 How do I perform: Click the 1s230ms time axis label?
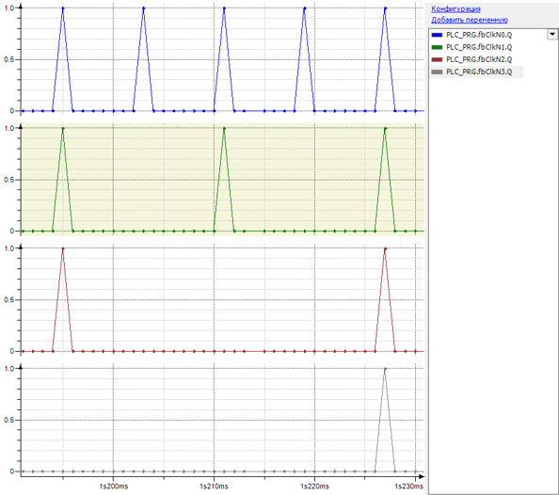point(409,487)
